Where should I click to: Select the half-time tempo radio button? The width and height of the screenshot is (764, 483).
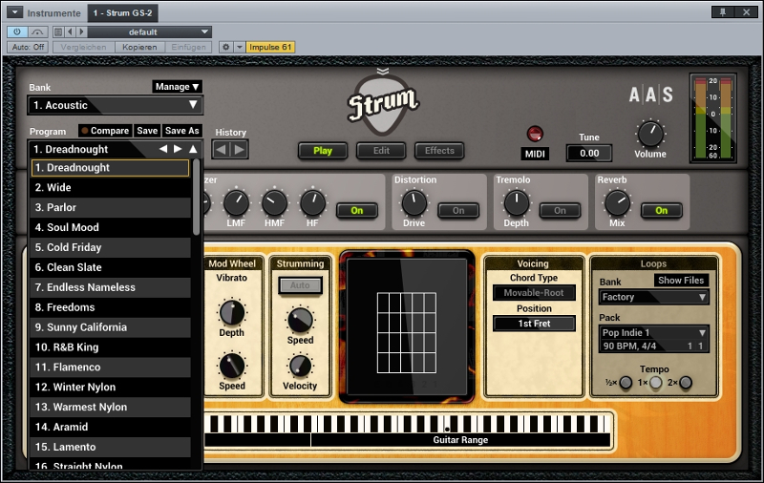[x=626, y=383]
